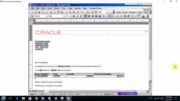This screenshot has height=101, width=180.
Task: Open Line Spacing dropdown arrow
Action: tap(106, 16)
